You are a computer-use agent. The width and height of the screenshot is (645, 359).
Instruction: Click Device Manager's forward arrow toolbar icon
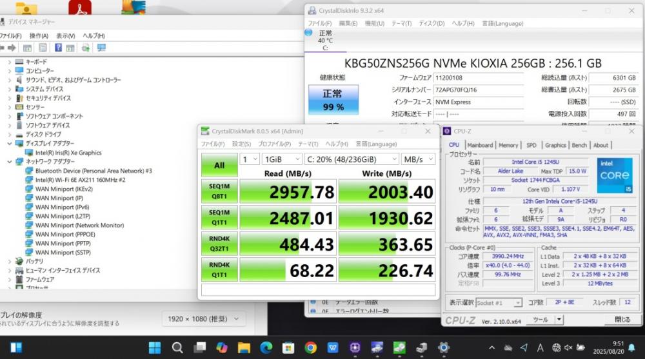click(12, 48)
